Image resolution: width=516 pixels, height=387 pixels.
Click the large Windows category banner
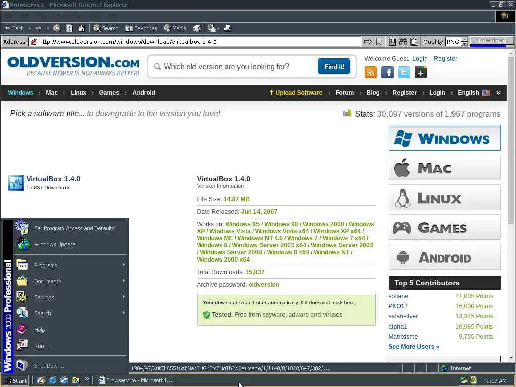click(x=444, y=138)
